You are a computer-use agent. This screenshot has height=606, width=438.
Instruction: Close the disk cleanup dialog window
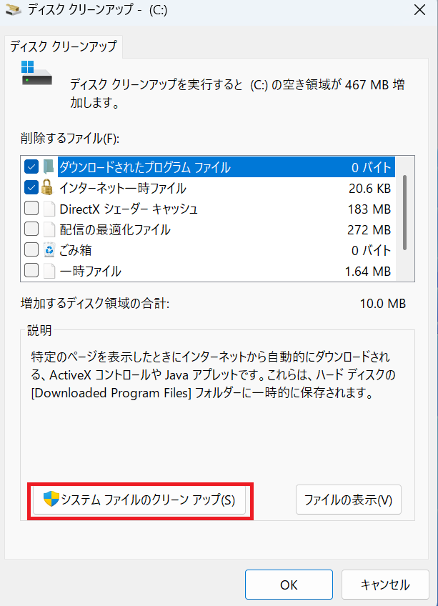420,11
